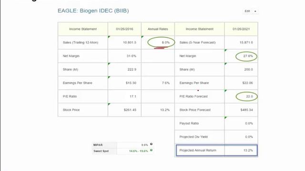
Task: Click EPS annual rate 7.6%
Action: (x=166, y=83)
